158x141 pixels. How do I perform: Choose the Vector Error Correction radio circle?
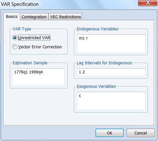(15, 47)
